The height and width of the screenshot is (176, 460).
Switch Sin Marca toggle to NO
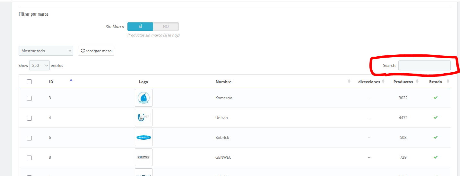(x=166, y=27)
